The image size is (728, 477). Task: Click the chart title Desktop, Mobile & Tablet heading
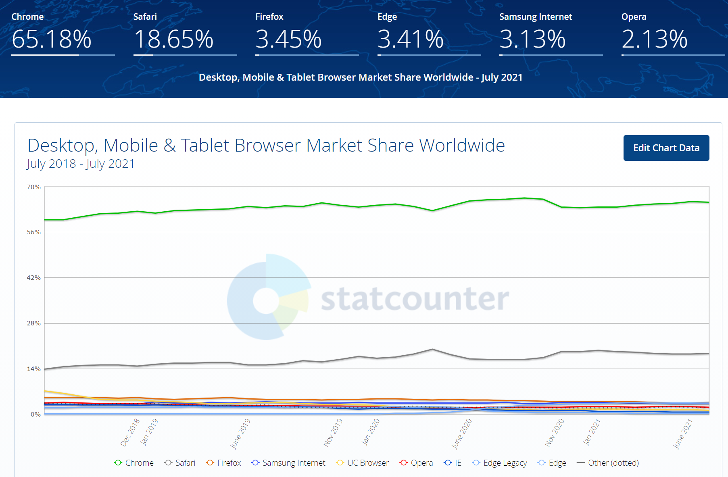click(266, 146)
